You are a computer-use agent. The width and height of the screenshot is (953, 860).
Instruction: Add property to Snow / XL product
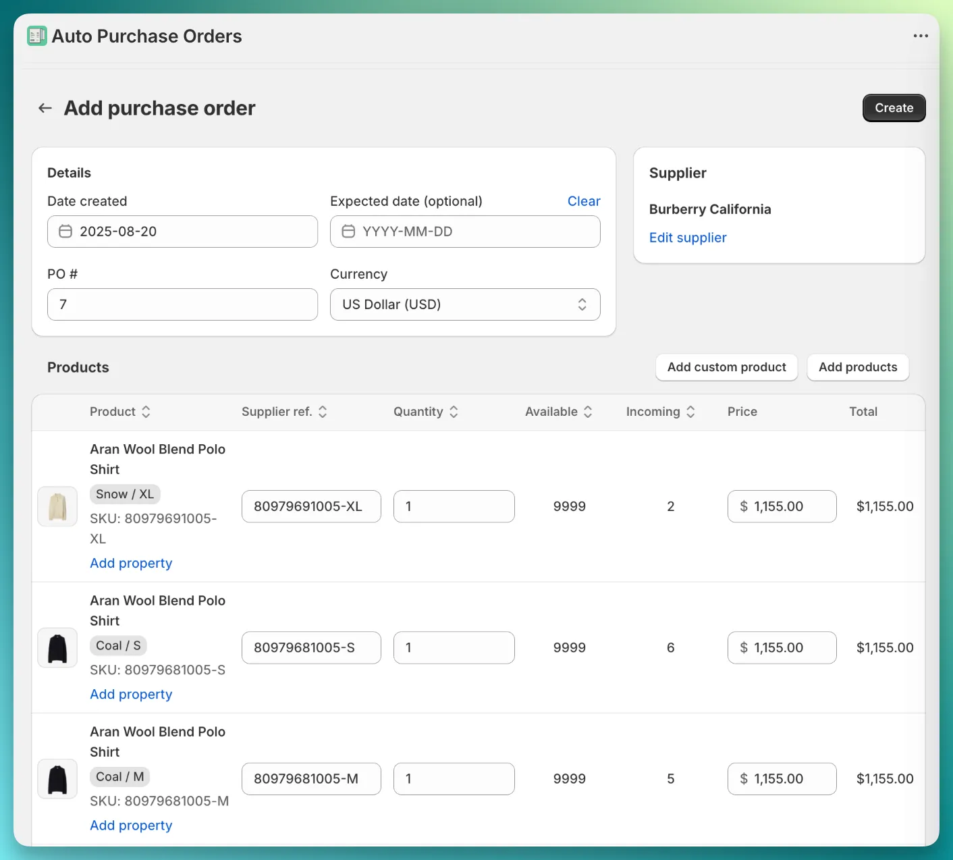point(131,563)
